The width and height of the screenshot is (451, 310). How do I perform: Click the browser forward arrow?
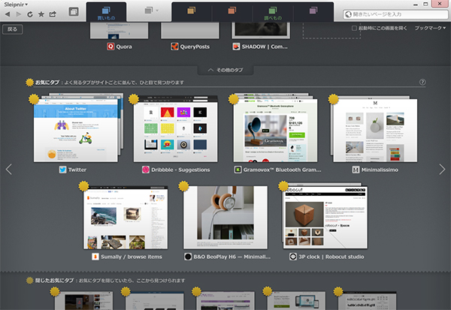point(18,14)
